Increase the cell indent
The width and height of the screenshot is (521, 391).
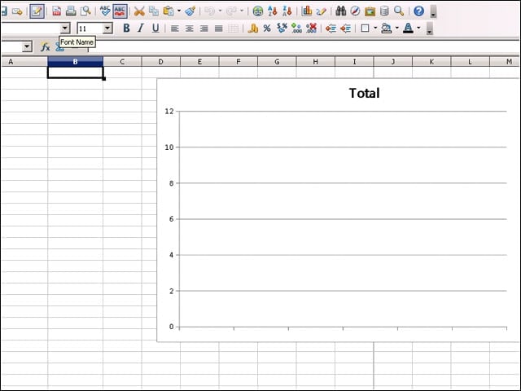pyautogui.click(x=345, y=29)
